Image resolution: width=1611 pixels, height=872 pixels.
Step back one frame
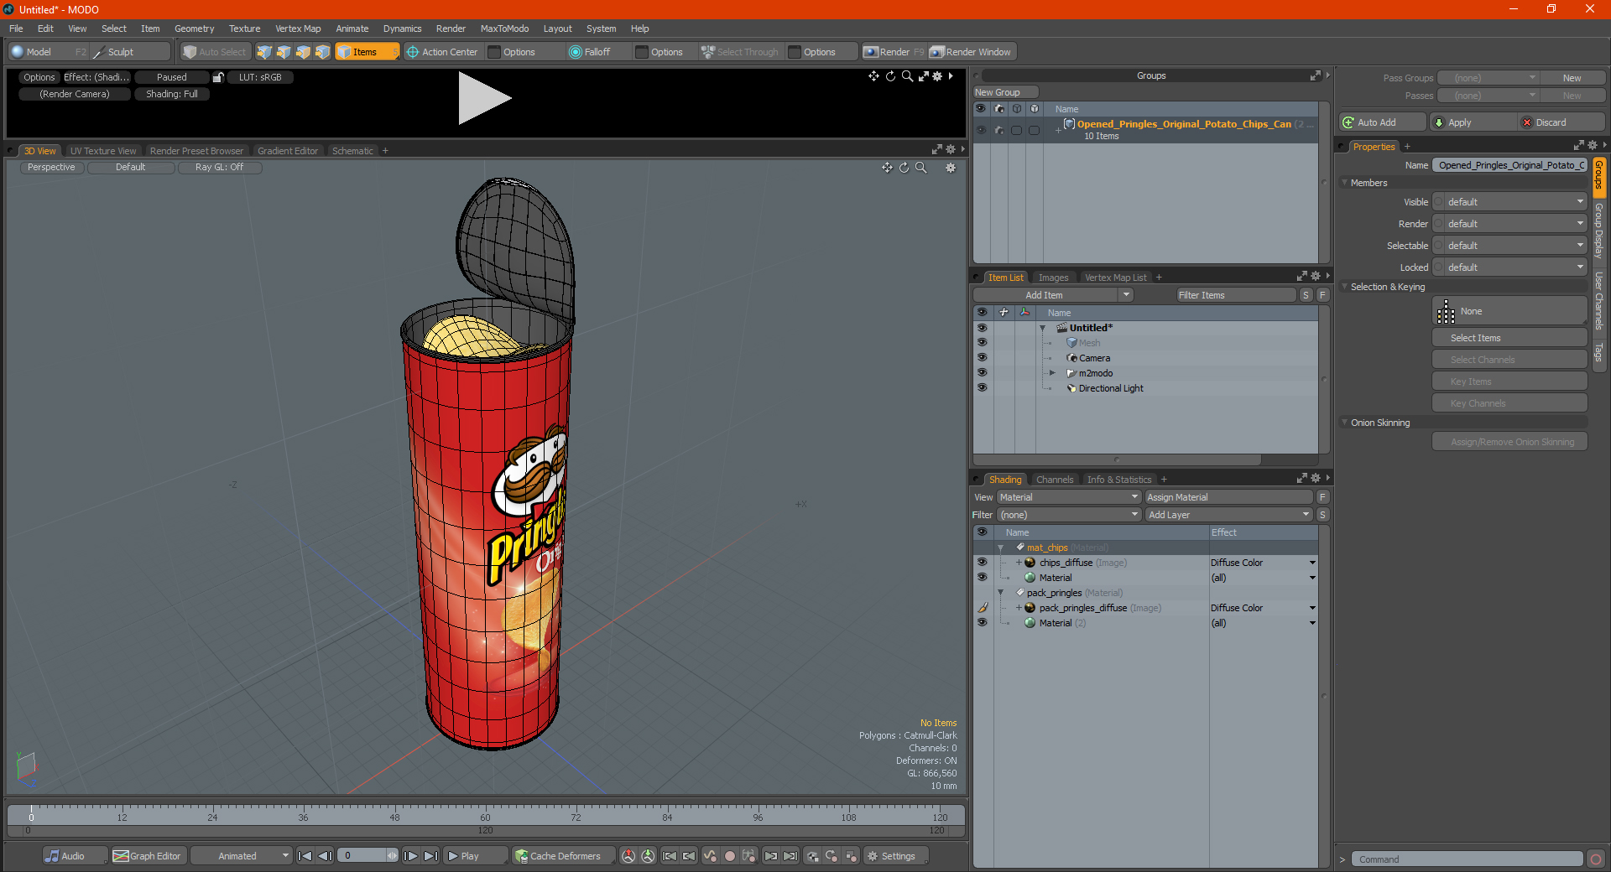[x=325, y=856]
